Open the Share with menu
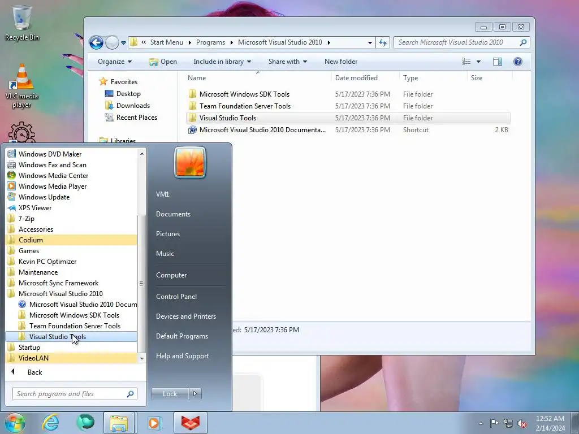 point(288,62)
